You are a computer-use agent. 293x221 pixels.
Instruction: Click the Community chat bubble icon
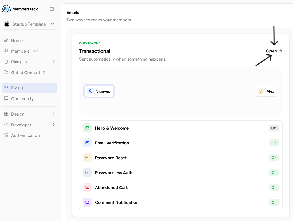(x=6, y=98)
